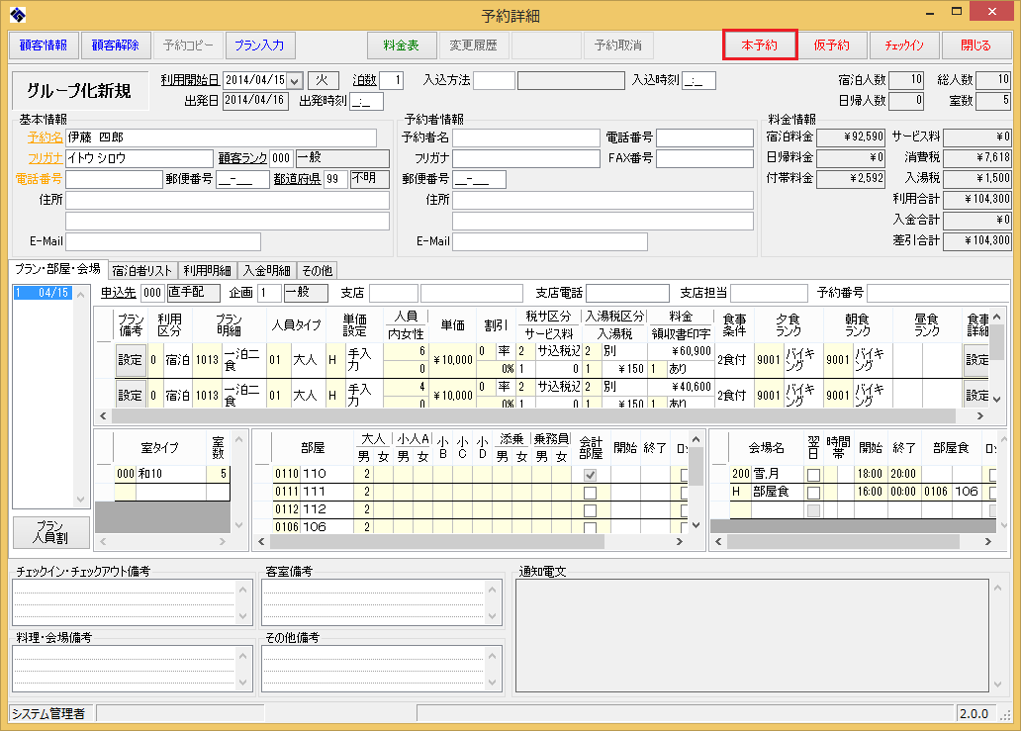Toggle 会計部屋 checkbox for room 110
The height and width of the screenshot is (731, 1021).
590,475
